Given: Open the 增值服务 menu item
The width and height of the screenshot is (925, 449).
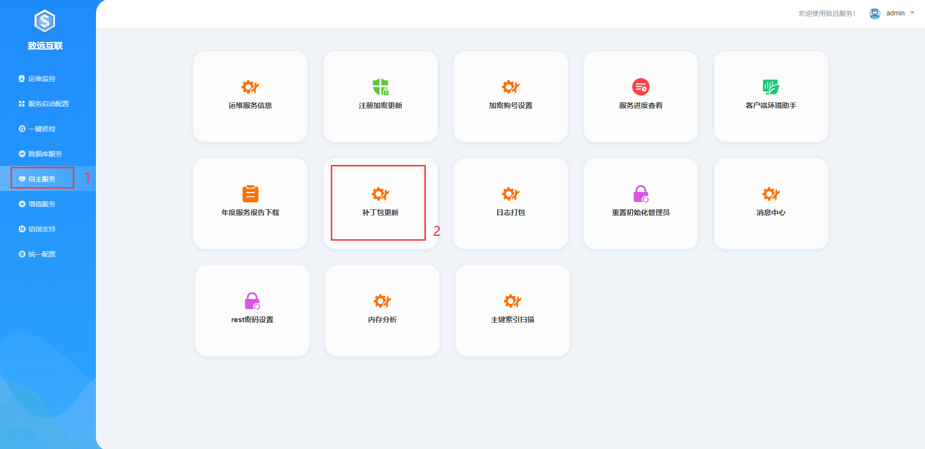Looking at the screenshot, I should (x=48, y=204).
